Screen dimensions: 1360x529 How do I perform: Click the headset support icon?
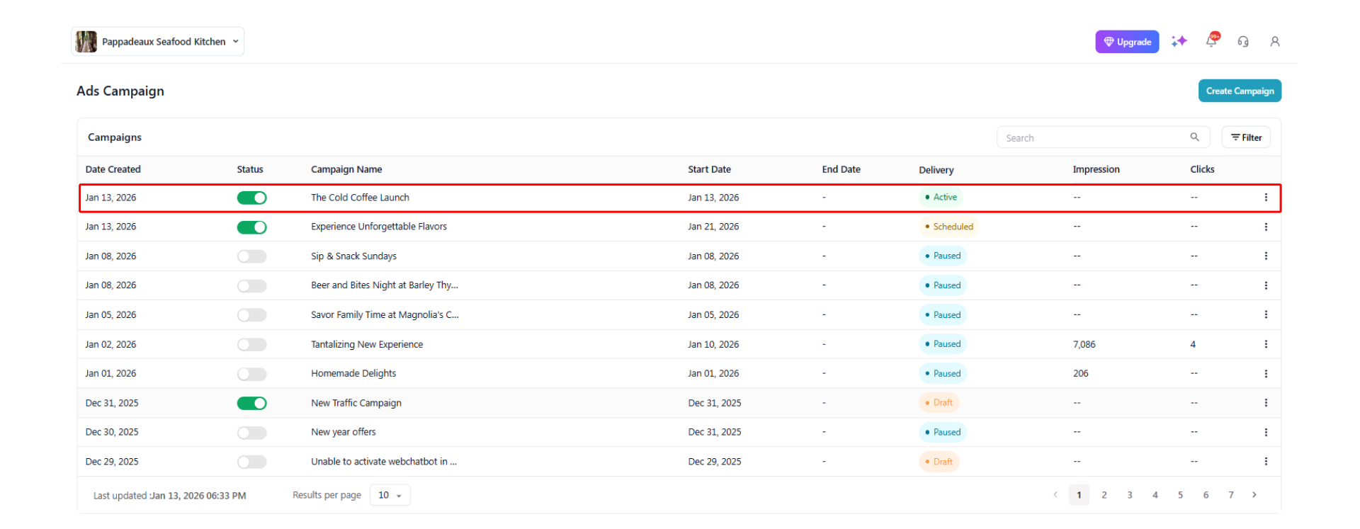1243,42
